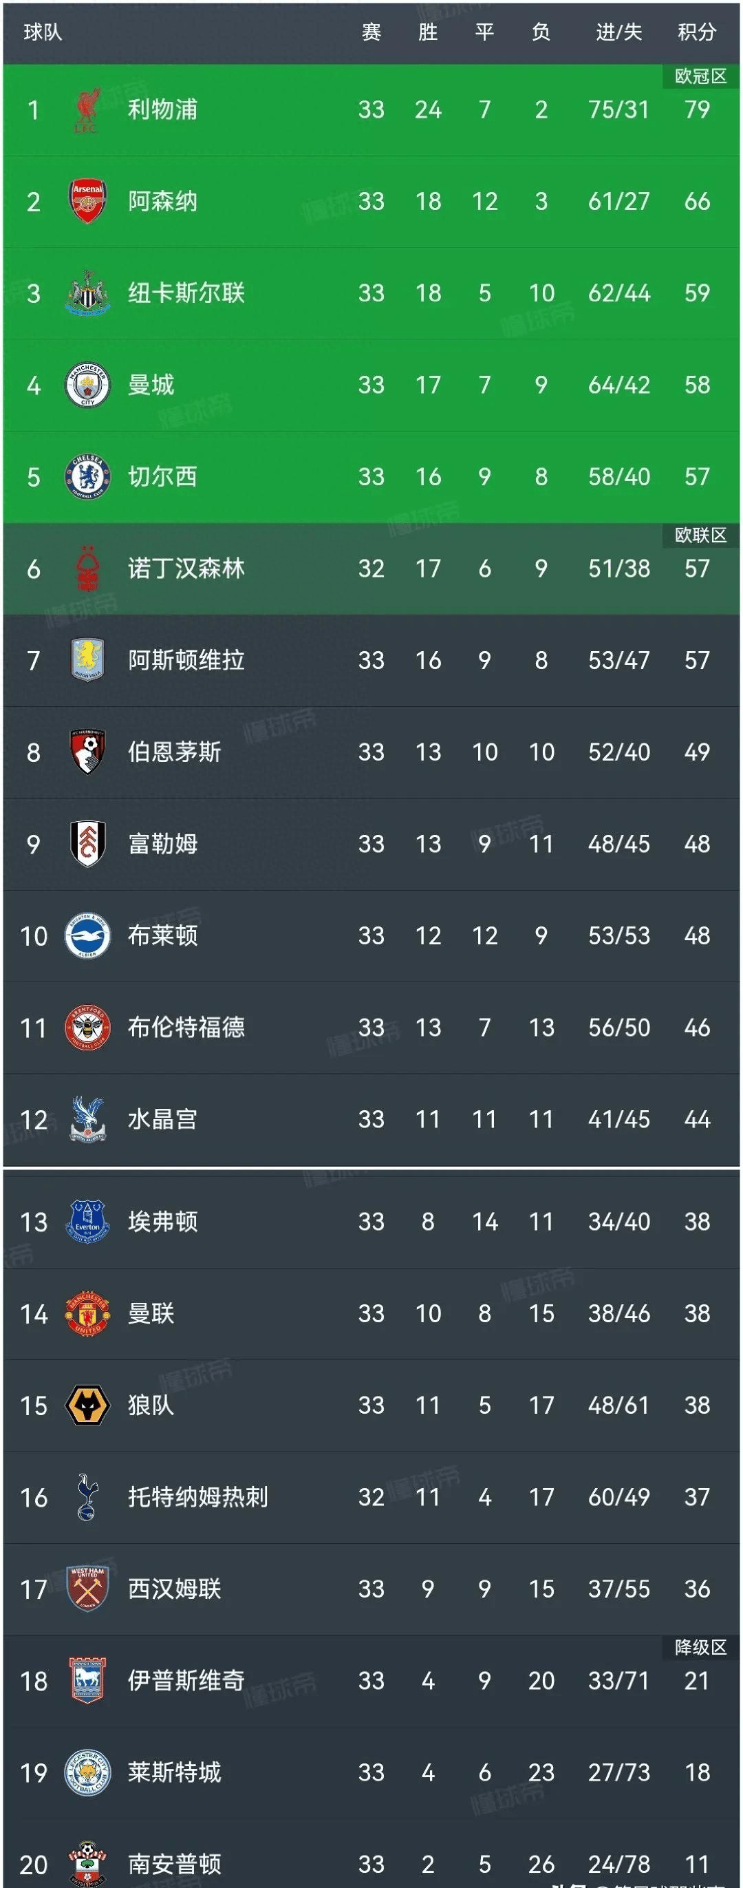
Task: Click the Tottenham cockerel crest
Action: click(87, 1496)
